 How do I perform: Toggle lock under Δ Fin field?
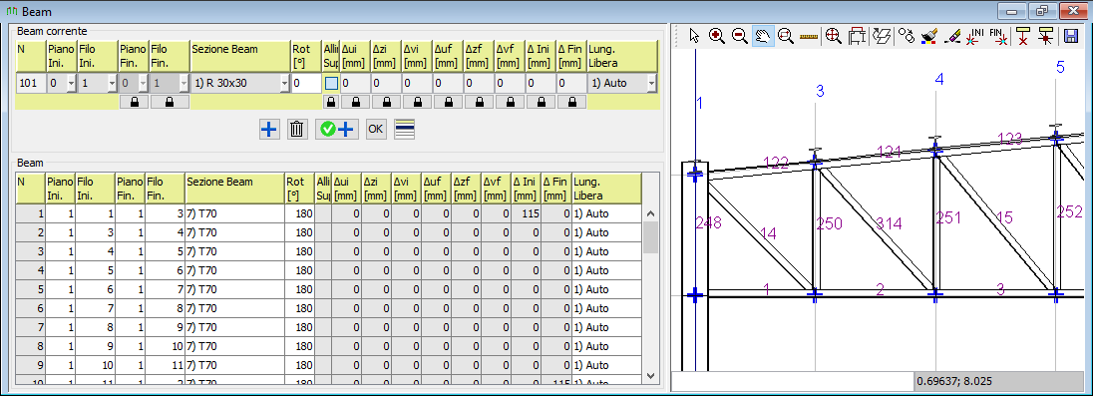pyautogui.click(x=571, y=102)
